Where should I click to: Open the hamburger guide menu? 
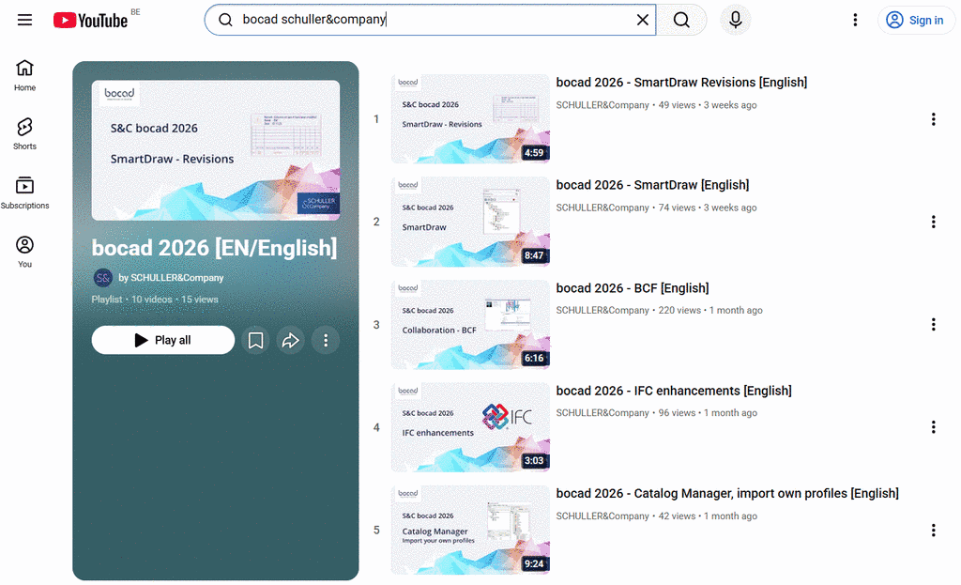point(24,20)
